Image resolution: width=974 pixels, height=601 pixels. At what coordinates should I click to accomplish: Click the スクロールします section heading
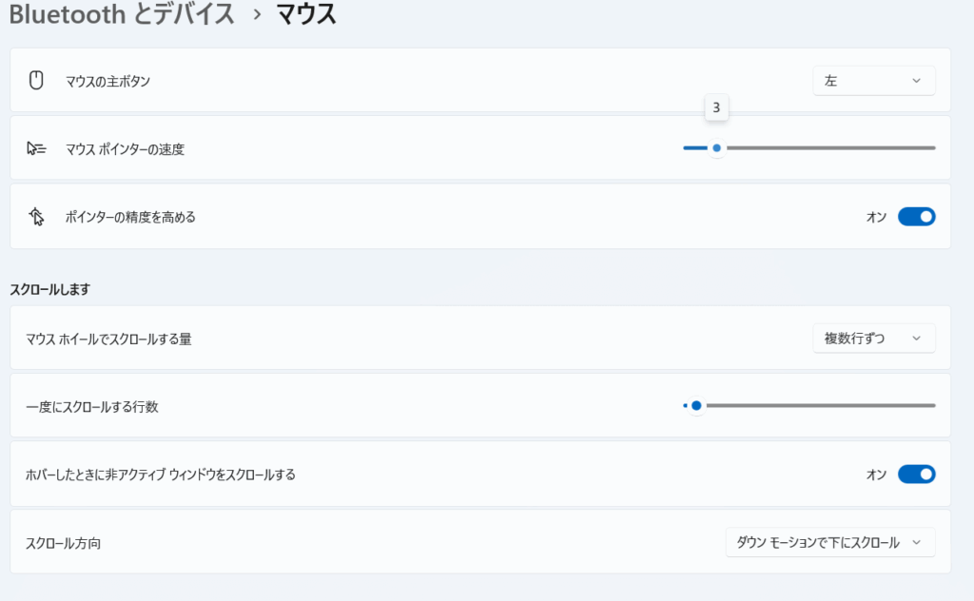(49, 288)
